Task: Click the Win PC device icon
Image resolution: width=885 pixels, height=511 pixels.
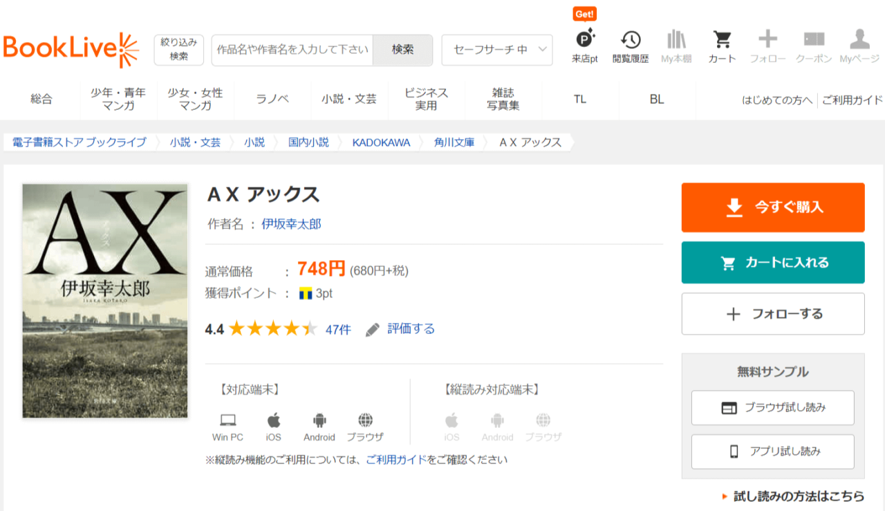Action: click(227, 420)
